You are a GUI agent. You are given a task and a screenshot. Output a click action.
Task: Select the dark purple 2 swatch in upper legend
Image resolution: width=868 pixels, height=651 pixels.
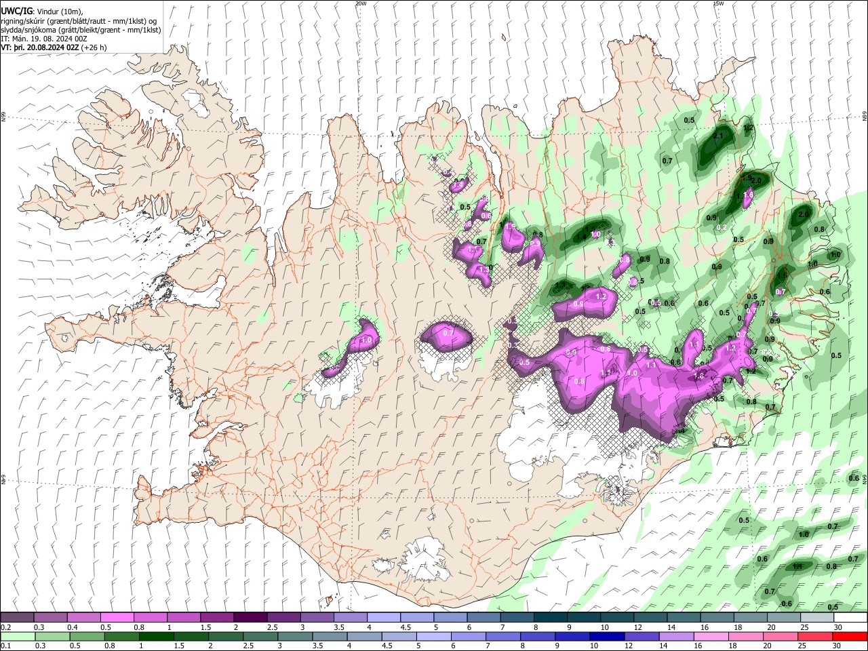pos(250,618)
